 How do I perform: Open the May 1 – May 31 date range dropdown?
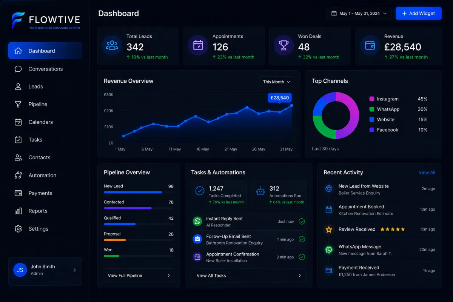[359, 13]
